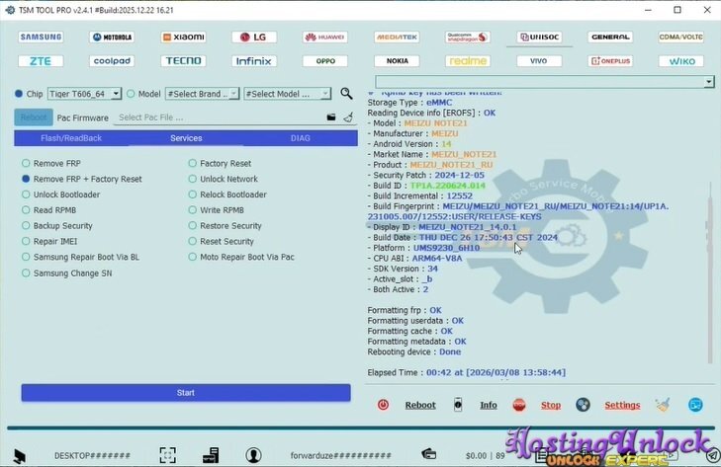The width and height of the screenshot is (721, 467).
Task: Open the General logo button
Action: (610, 37)
